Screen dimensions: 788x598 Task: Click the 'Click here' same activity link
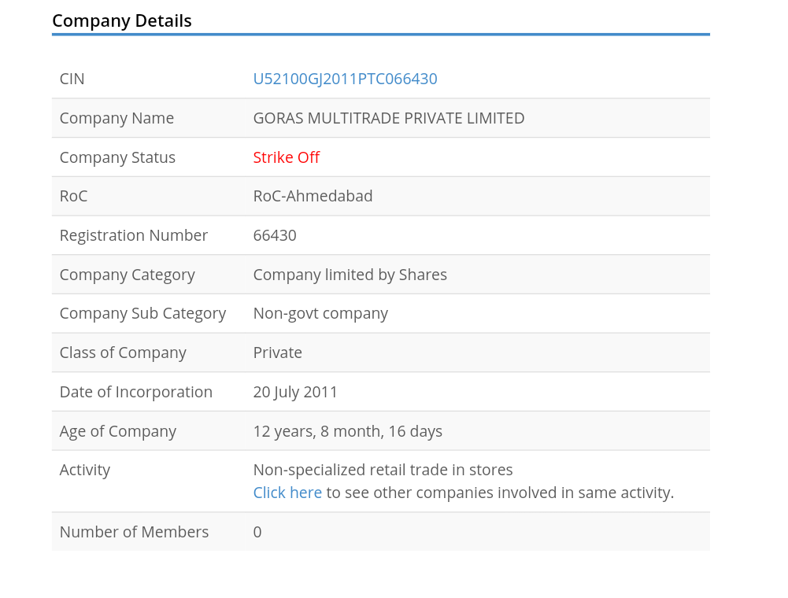pos(287,493)
